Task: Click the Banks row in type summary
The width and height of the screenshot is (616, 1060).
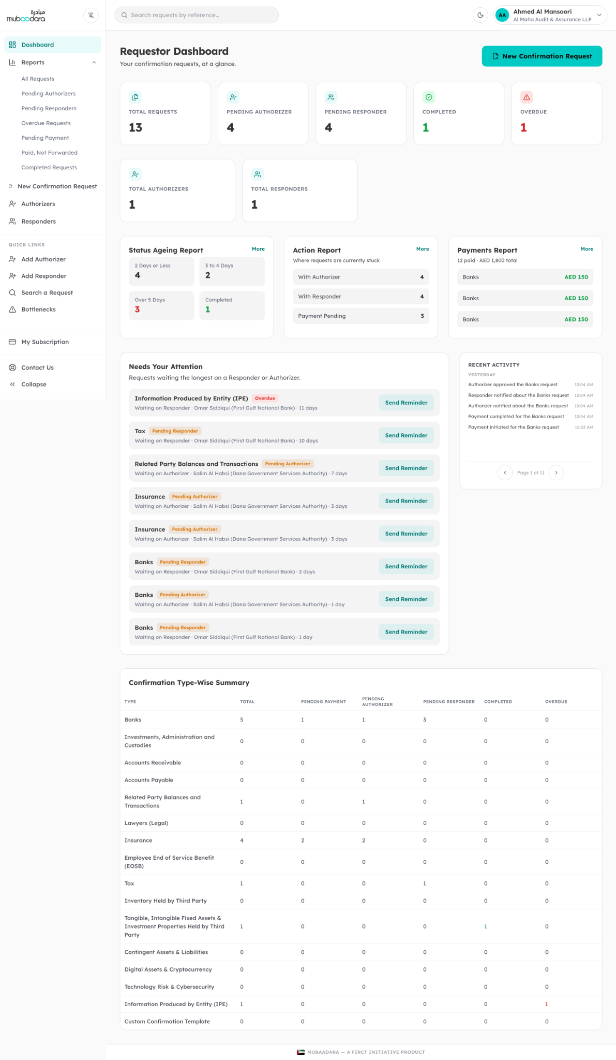Action: pos(361,720)
